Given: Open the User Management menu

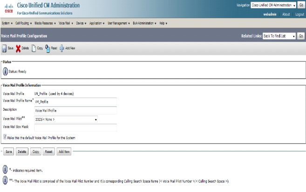Looking at the screenshot, I should 119,23.
